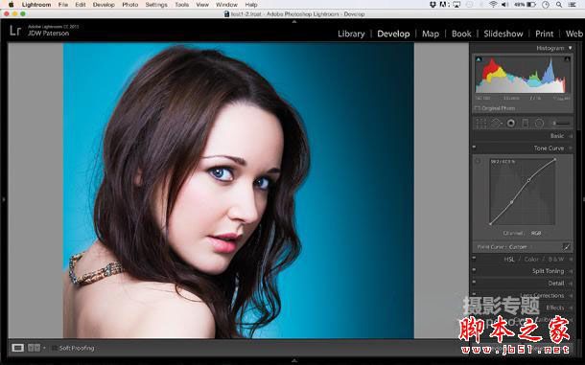Image resolution: width=585 pixels, height=365 pixels.
Task: Click the lower-middle tone curve control point
Action: [x=511, y=202]
